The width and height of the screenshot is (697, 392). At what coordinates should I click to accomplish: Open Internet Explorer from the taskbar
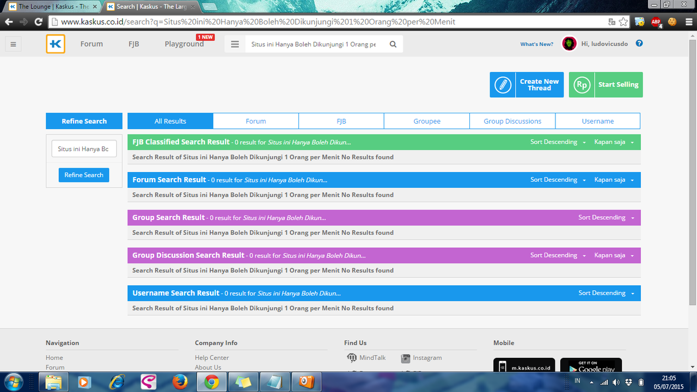(117, 382)
